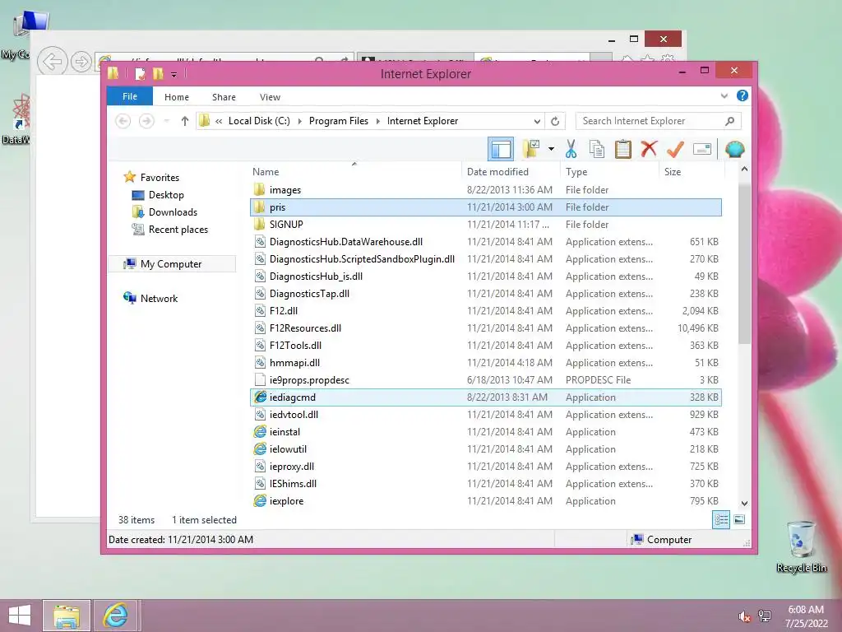The image size is (842, 632).
Task: Sort by the Name column header
Action: (x=355, y=171)
